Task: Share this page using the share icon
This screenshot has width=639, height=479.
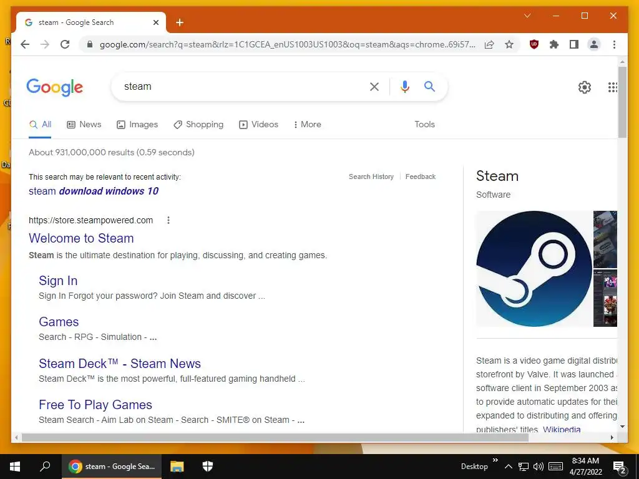Action: pos(489,44)
